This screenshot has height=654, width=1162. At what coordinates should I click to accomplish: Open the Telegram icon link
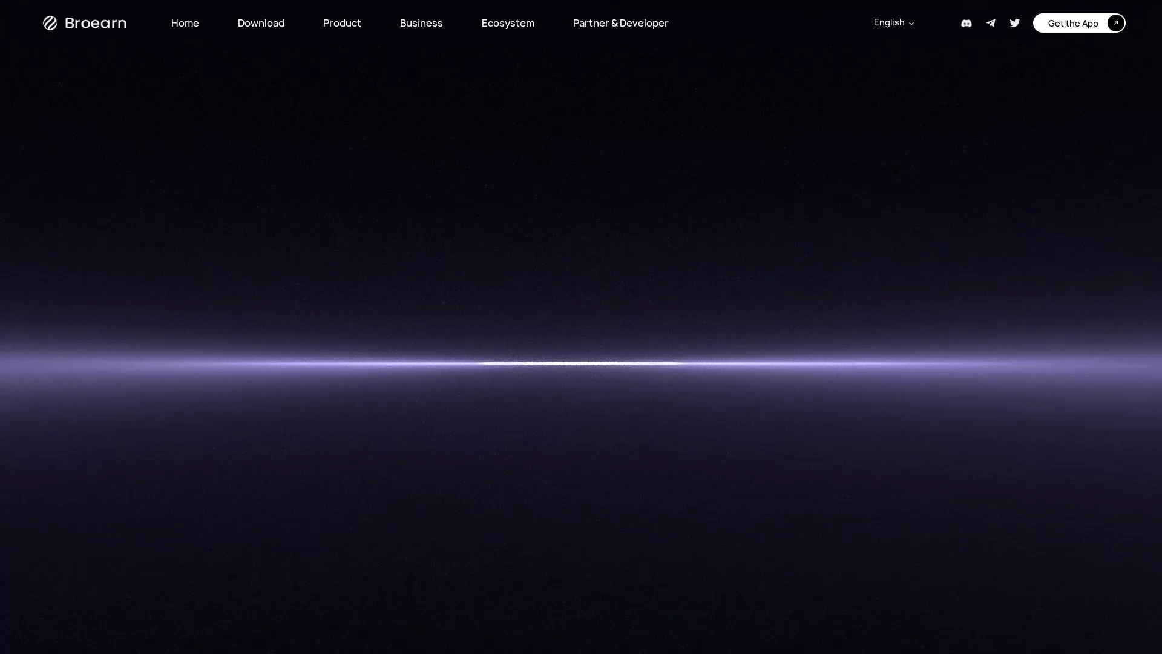pyautogui.click(x=991, y=23)
